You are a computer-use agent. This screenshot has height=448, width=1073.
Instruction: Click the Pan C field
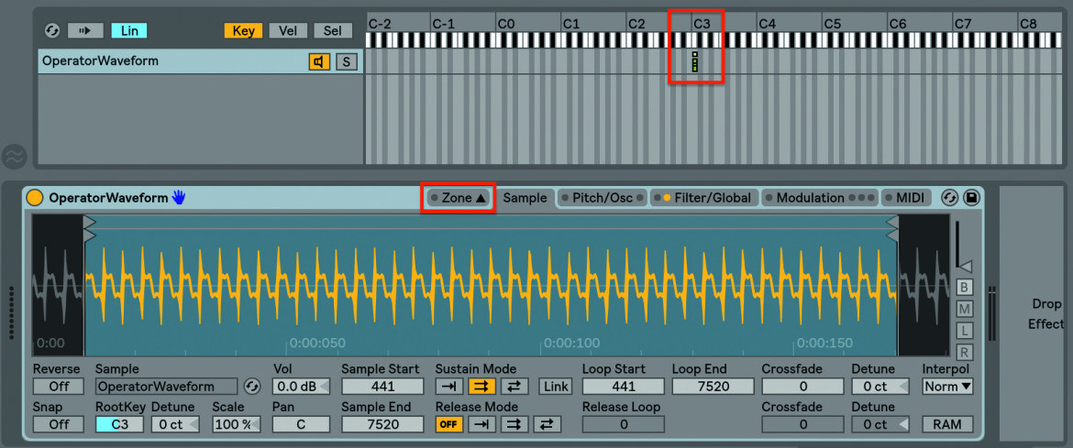click(x=301, y=424)
